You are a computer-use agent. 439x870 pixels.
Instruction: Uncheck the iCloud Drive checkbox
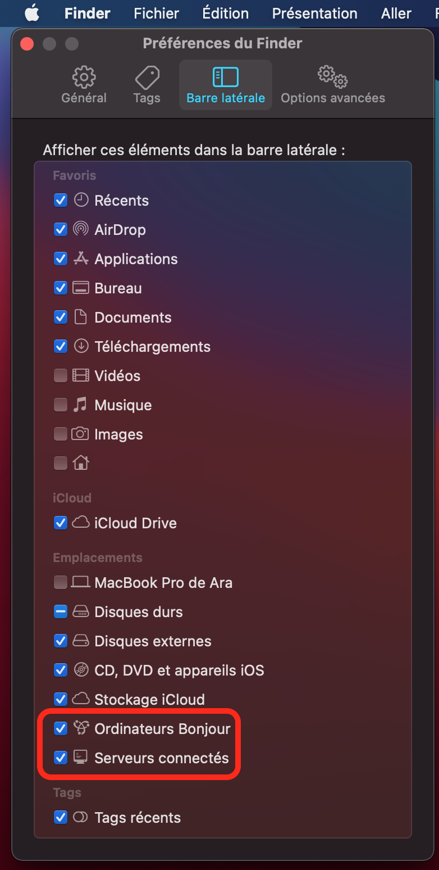coord(61,523)
